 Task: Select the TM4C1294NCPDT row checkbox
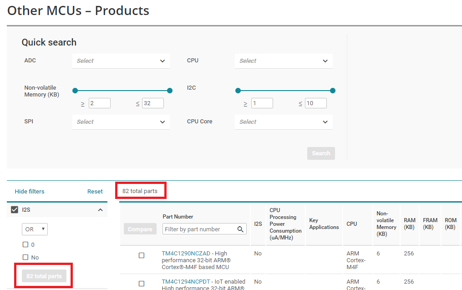pos(142,284)
